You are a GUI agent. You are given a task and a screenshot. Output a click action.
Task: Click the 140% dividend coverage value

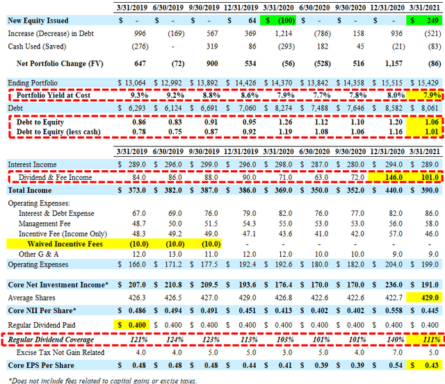coord(396,340)
